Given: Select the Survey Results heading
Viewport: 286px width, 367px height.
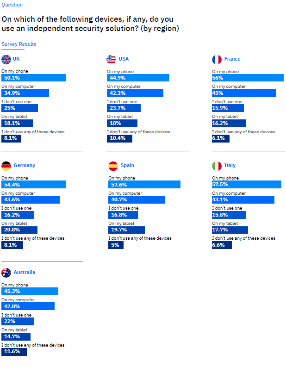Looking at the screenshot, I should click(x=19, y=44).
